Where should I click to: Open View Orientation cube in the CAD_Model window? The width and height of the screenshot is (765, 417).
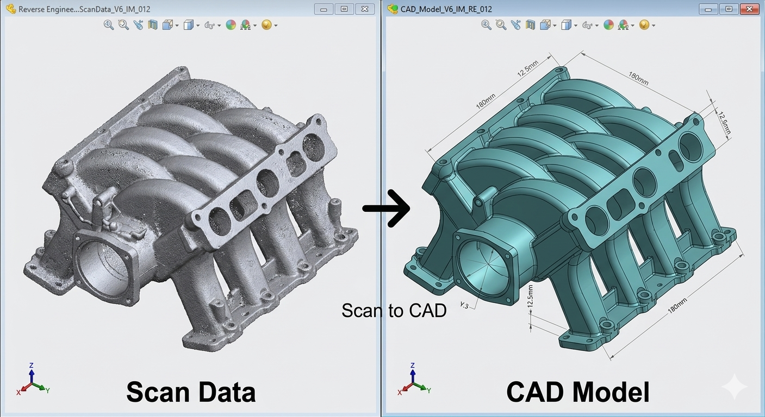coord(545,25)
